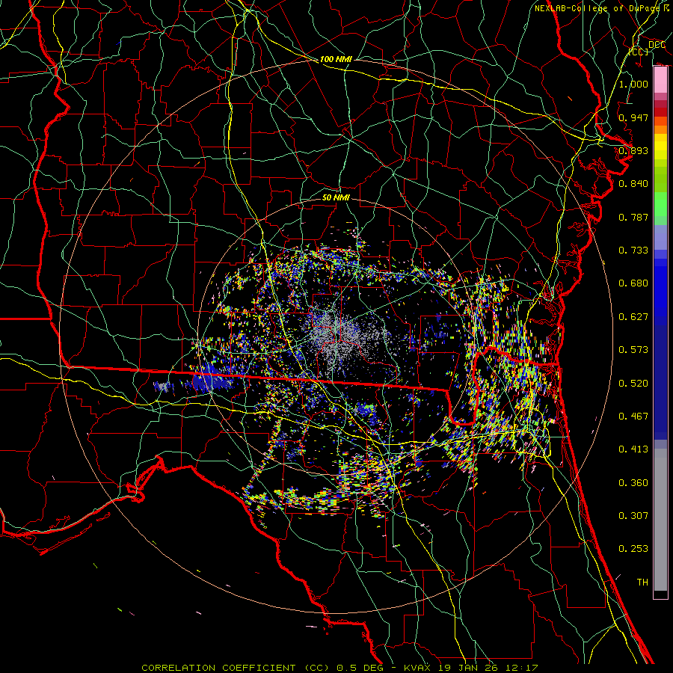This screenshot has width=673, height=673.
Task: Click the 0.787 legend value
Action: 633,217
